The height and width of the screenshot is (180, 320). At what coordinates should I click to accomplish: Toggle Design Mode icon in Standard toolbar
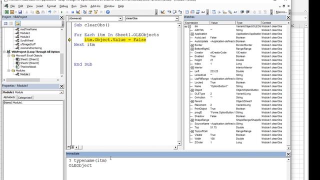click(x=78, y=12)
